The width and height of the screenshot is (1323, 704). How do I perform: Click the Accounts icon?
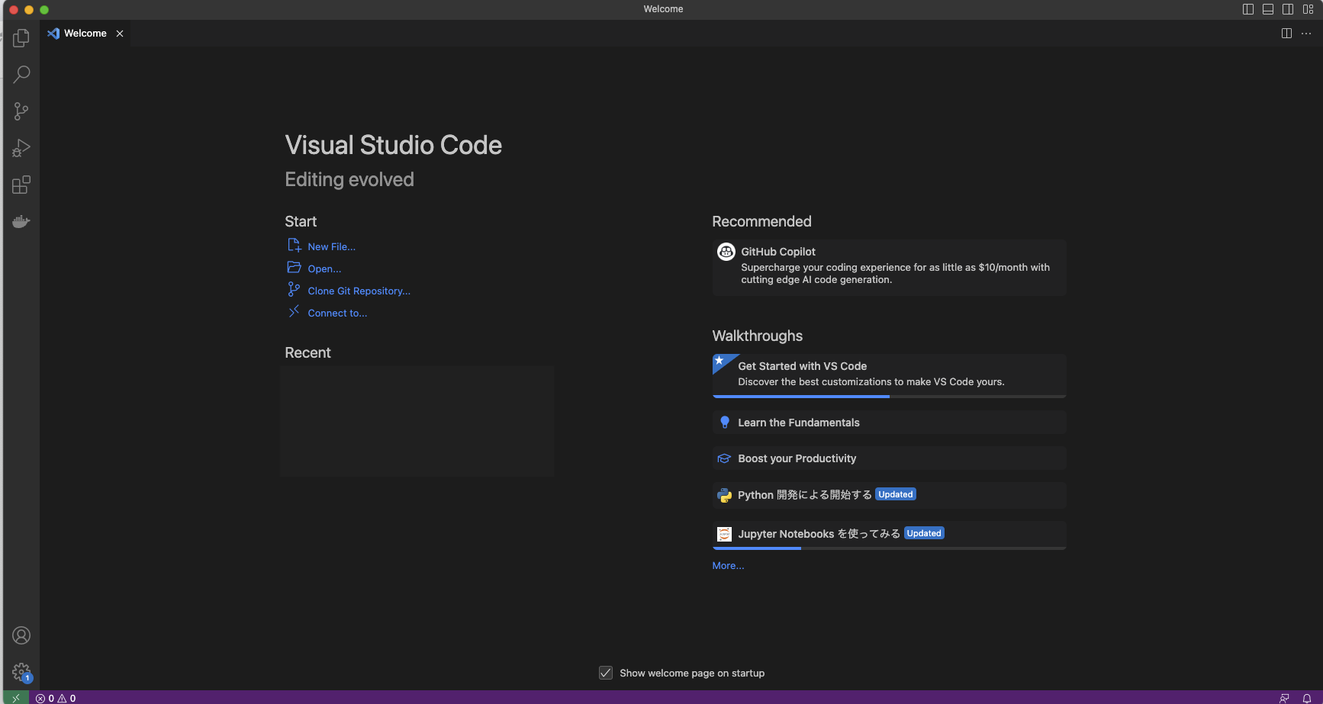click(x=21, y=635)
